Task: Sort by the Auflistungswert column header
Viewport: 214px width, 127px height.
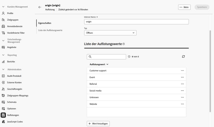Action: 99,64
